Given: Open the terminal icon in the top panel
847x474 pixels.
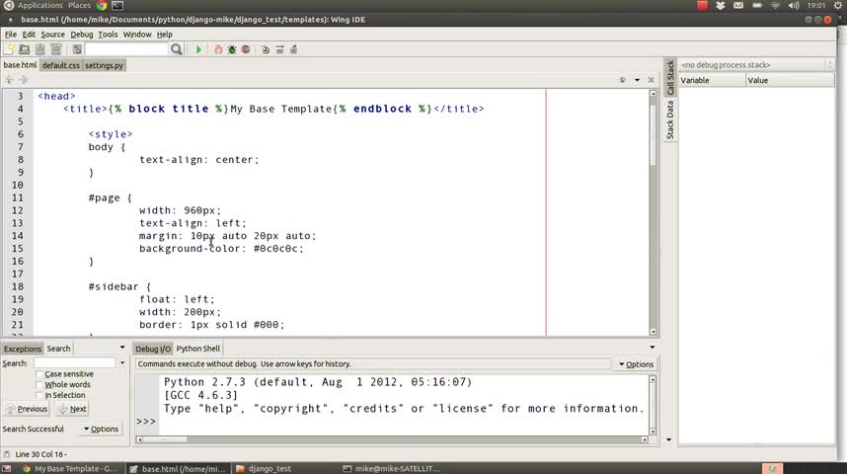Looking at the screenshot, I should tap(117, 5).
